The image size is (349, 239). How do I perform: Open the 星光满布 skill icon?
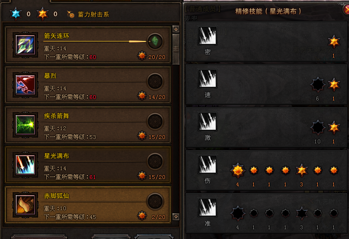pyautogui.click(x=25, y=165)
